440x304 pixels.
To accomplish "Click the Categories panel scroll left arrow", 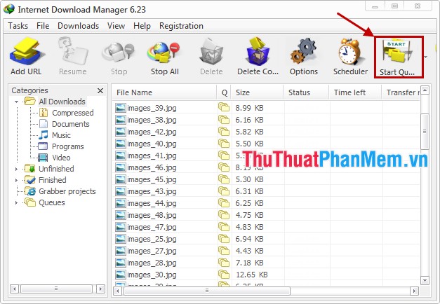I will click(14, 289).
